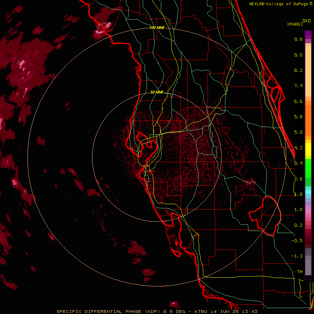Click the 2.6 legend value
314x314 pixels.
pyautogui.click(x=298, y=179)
